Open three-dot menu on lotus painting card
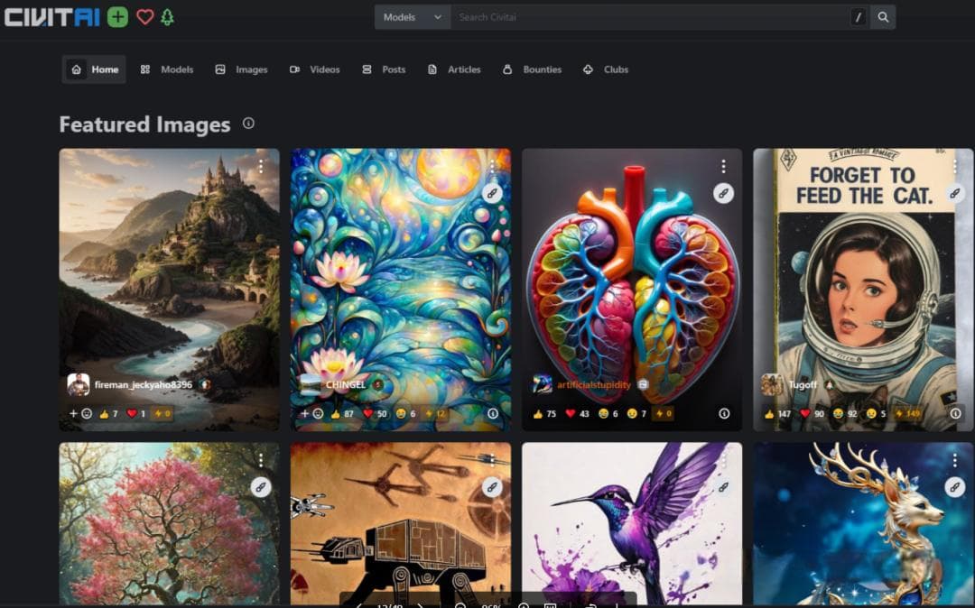This screenshot has width=975, height=608. pos(493,167)
